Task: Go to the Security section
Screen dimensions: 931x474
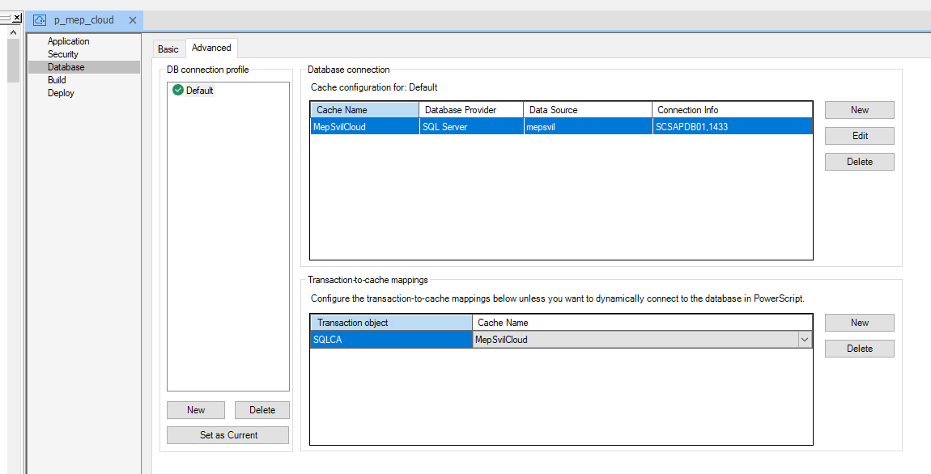Action: [62, 54]
